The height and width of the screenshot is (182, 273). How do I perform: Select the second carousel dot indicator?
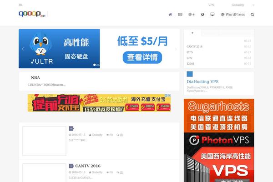pos(97,65)
